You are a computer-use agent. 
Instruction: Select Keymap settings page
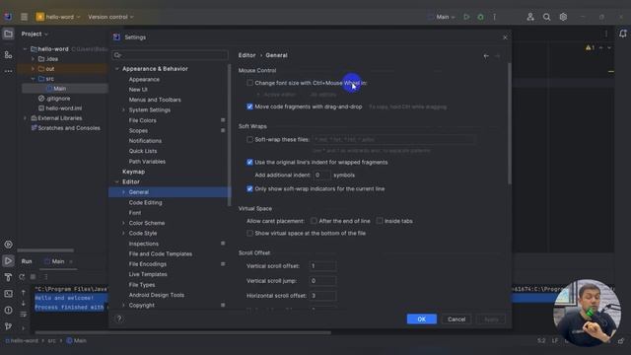coord(133,172)
